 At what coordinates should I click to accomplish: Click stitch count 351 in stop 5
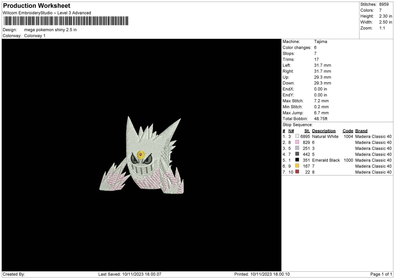(x=306, y=160)
